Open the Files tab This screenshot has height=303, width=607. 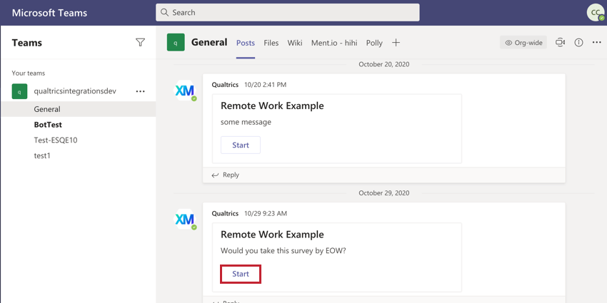point(271,43)
